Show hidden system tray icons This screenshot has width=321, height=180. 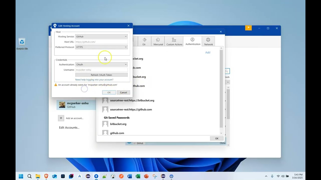[x=266, y=176]
